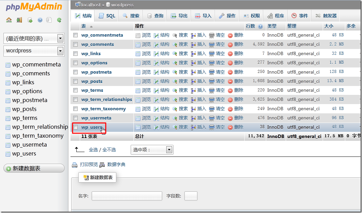Click the new table name input field
362x213 pixels.
(x=127, y=196)
